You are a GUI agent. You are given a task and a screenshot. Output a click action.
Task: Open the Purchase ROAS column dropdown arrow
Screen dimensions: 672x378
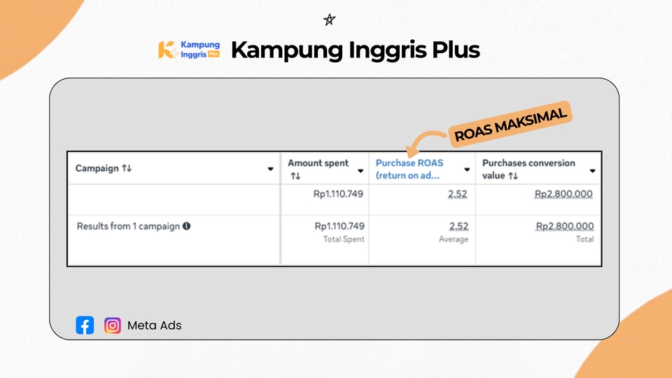467,169
